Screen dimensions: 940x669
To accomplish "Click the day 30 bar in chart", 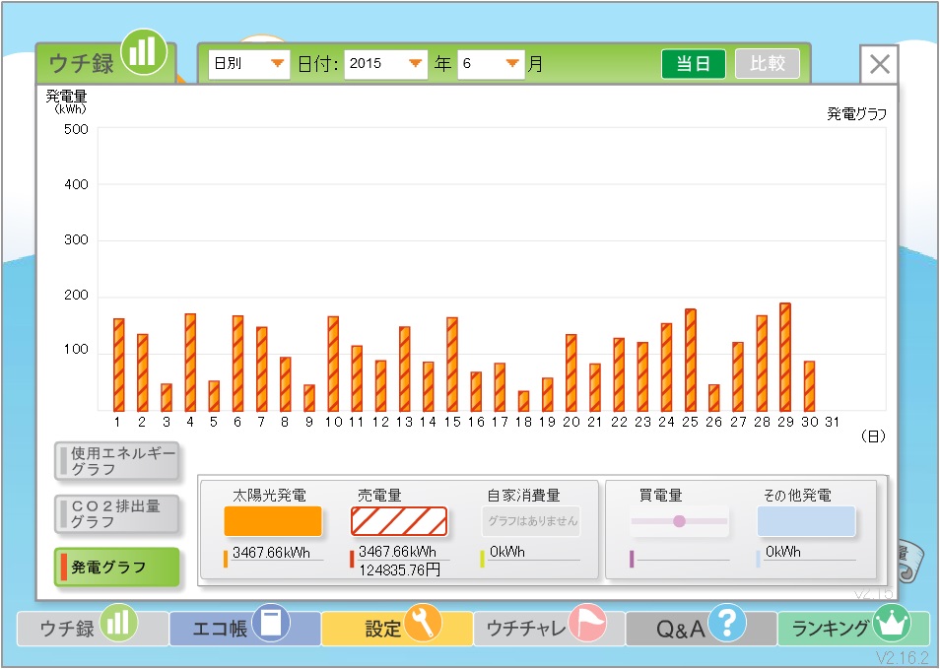I will point(809,386).
